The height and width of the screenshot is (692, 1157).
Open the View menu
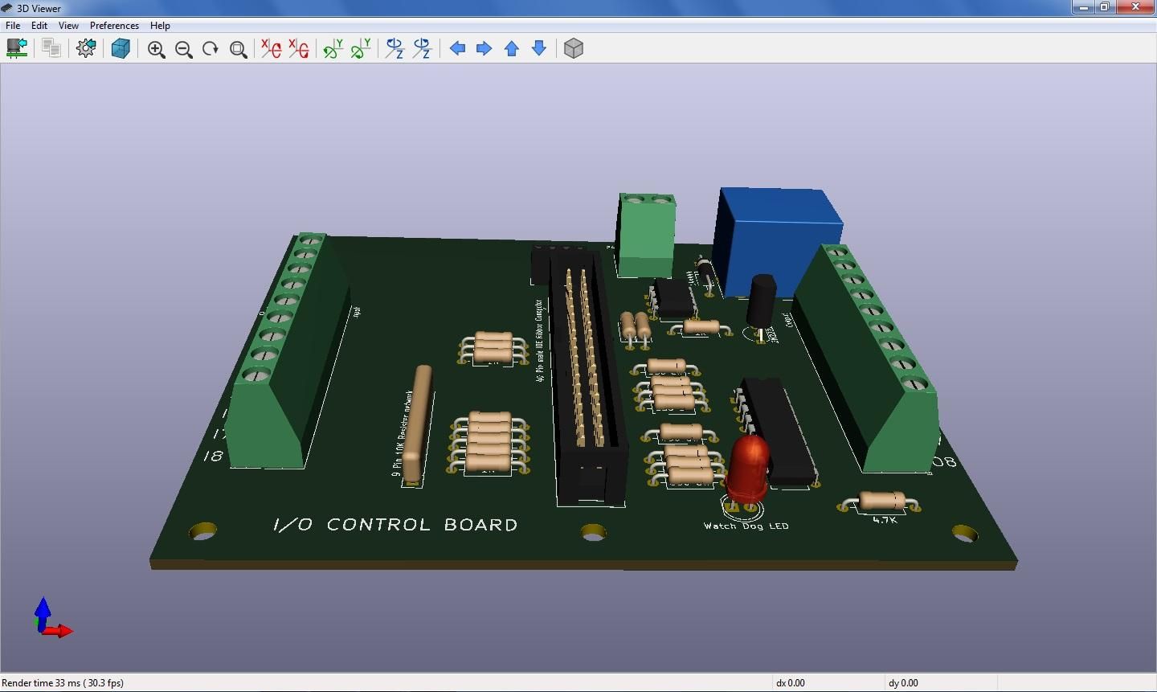[x=68, y=25]
